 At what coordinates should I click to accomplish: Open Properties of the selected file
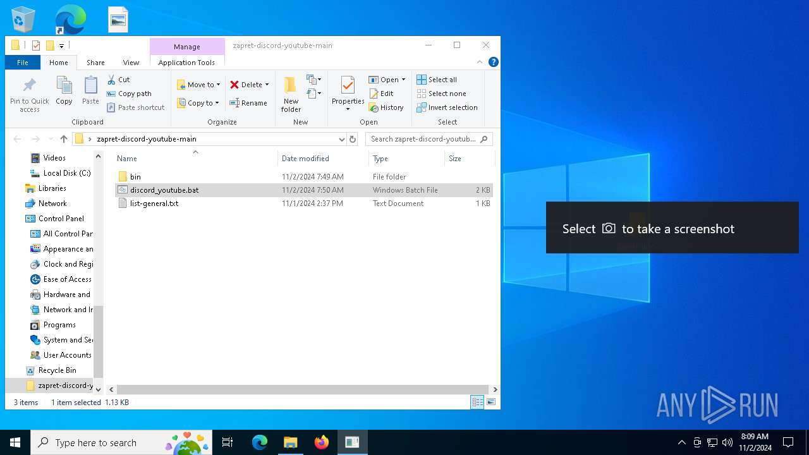[348, 90]
